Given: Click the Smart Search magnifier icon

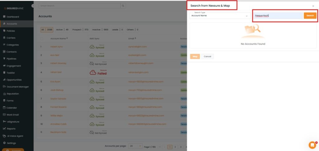Looking at the screenshot, I should point(123,6).
